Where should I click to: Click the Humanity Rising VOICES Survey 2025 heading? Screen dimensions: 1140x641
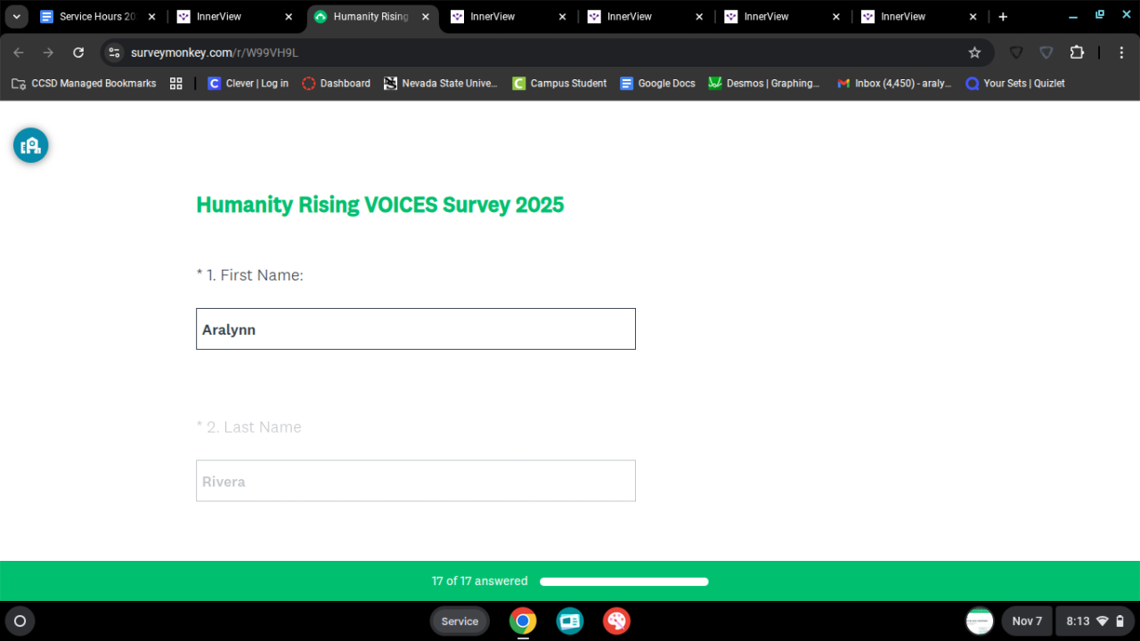pyautogui.click(x=380, y=205)
